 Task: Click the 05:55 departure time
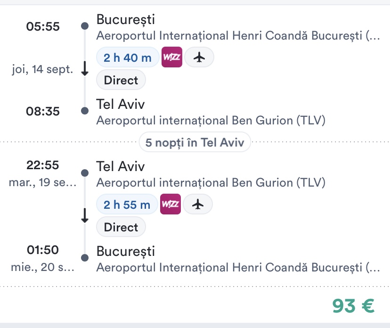pyautogui.click(x=43, y=26)
